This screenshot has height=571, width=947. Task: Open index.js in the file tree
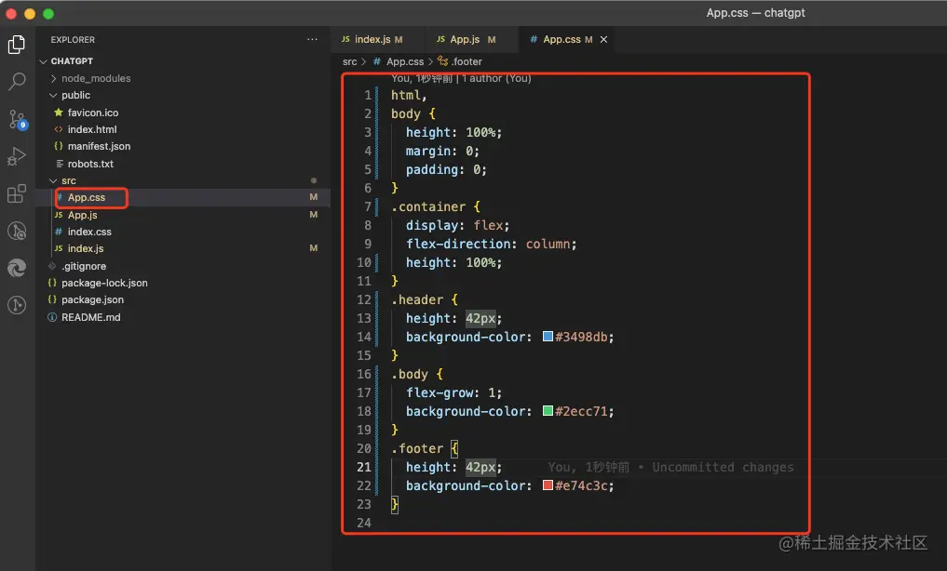tap(85, 248)
